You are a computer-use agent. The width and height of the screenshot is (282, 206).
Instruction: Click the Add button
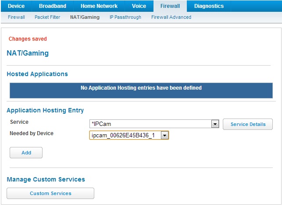tap(26, 153)
